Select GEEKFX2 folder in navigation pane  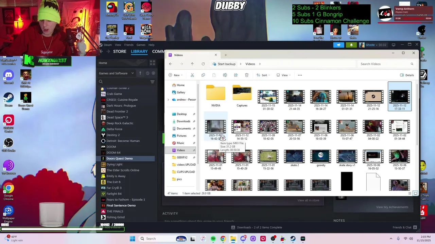click(182, 158)
